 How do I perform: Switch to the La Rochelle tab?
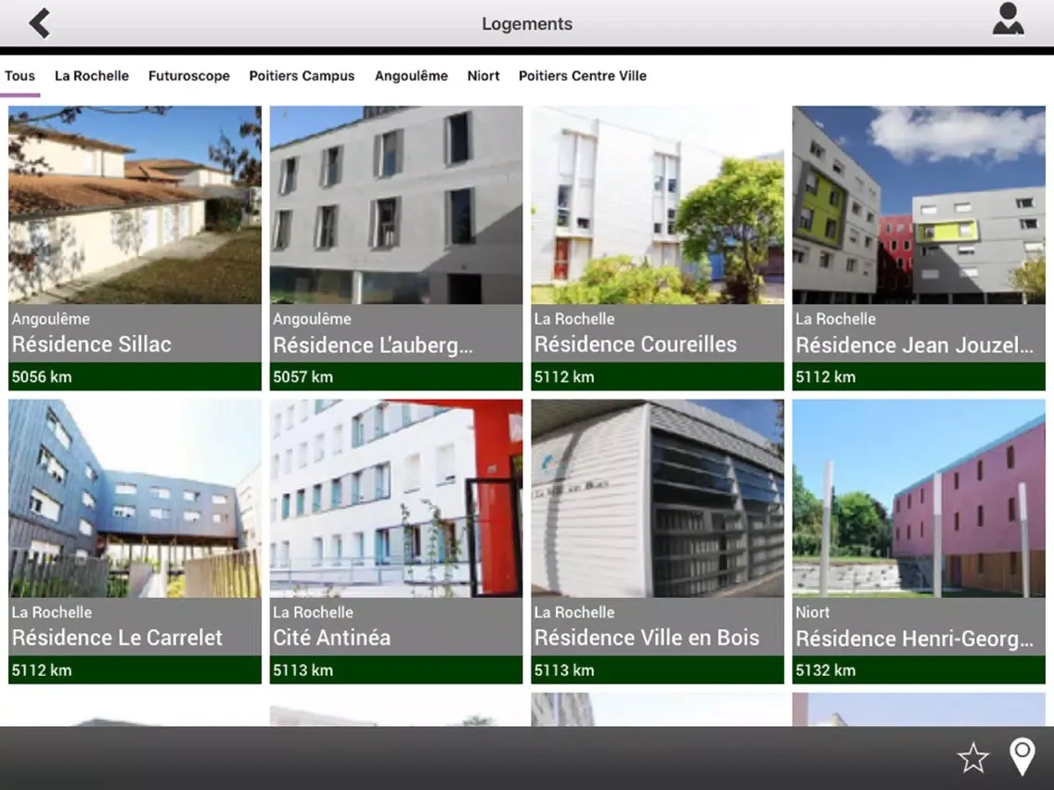pos(92,76)
